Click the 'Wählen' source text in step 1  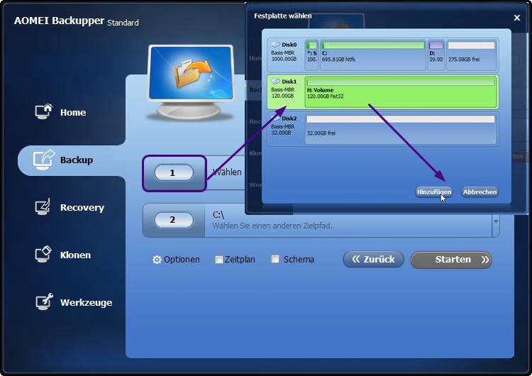227,172
